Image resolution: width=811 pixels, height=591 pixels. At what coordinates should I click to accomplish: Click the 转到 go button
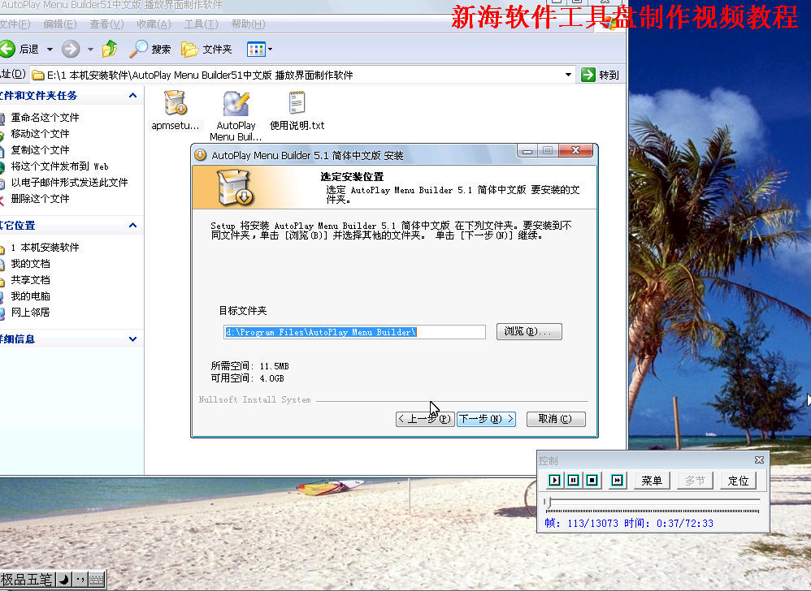point(600,75)
